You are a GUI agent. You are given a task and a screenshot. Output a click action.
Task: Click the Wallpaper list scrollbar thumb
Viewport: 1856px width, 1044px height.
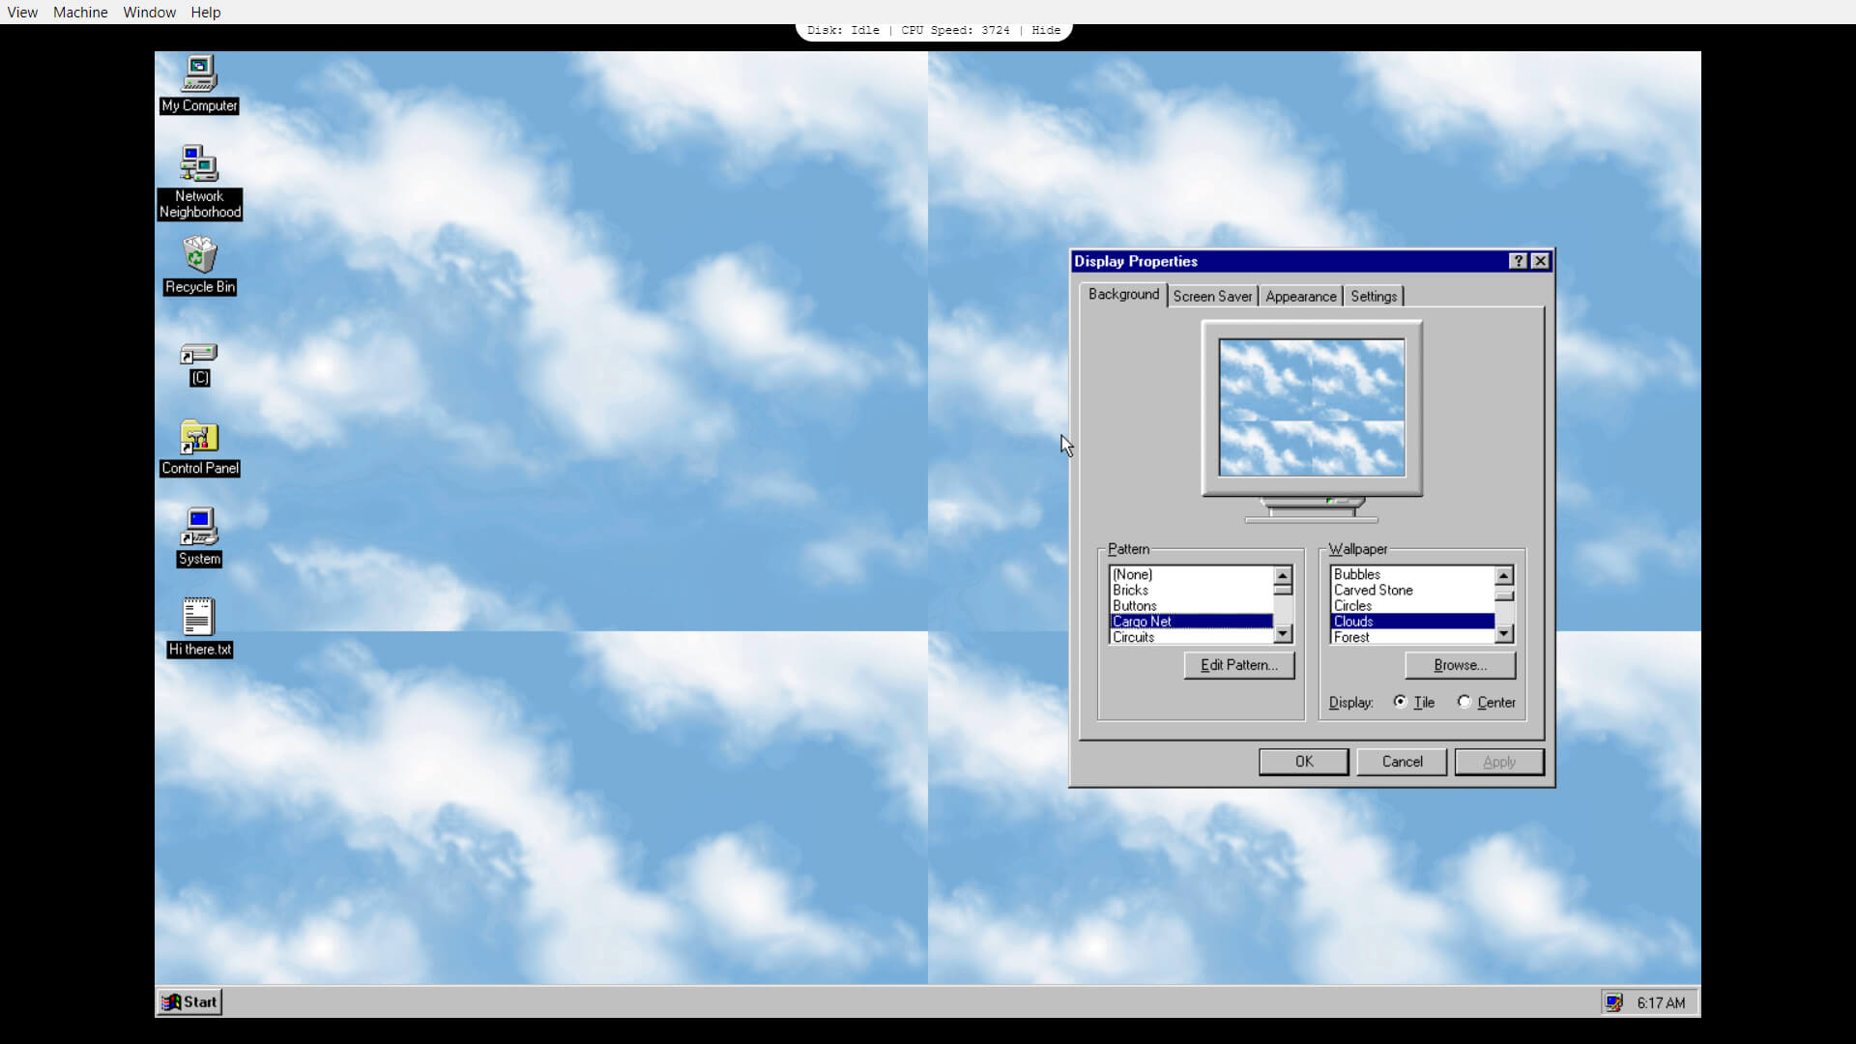(1503, 595)
